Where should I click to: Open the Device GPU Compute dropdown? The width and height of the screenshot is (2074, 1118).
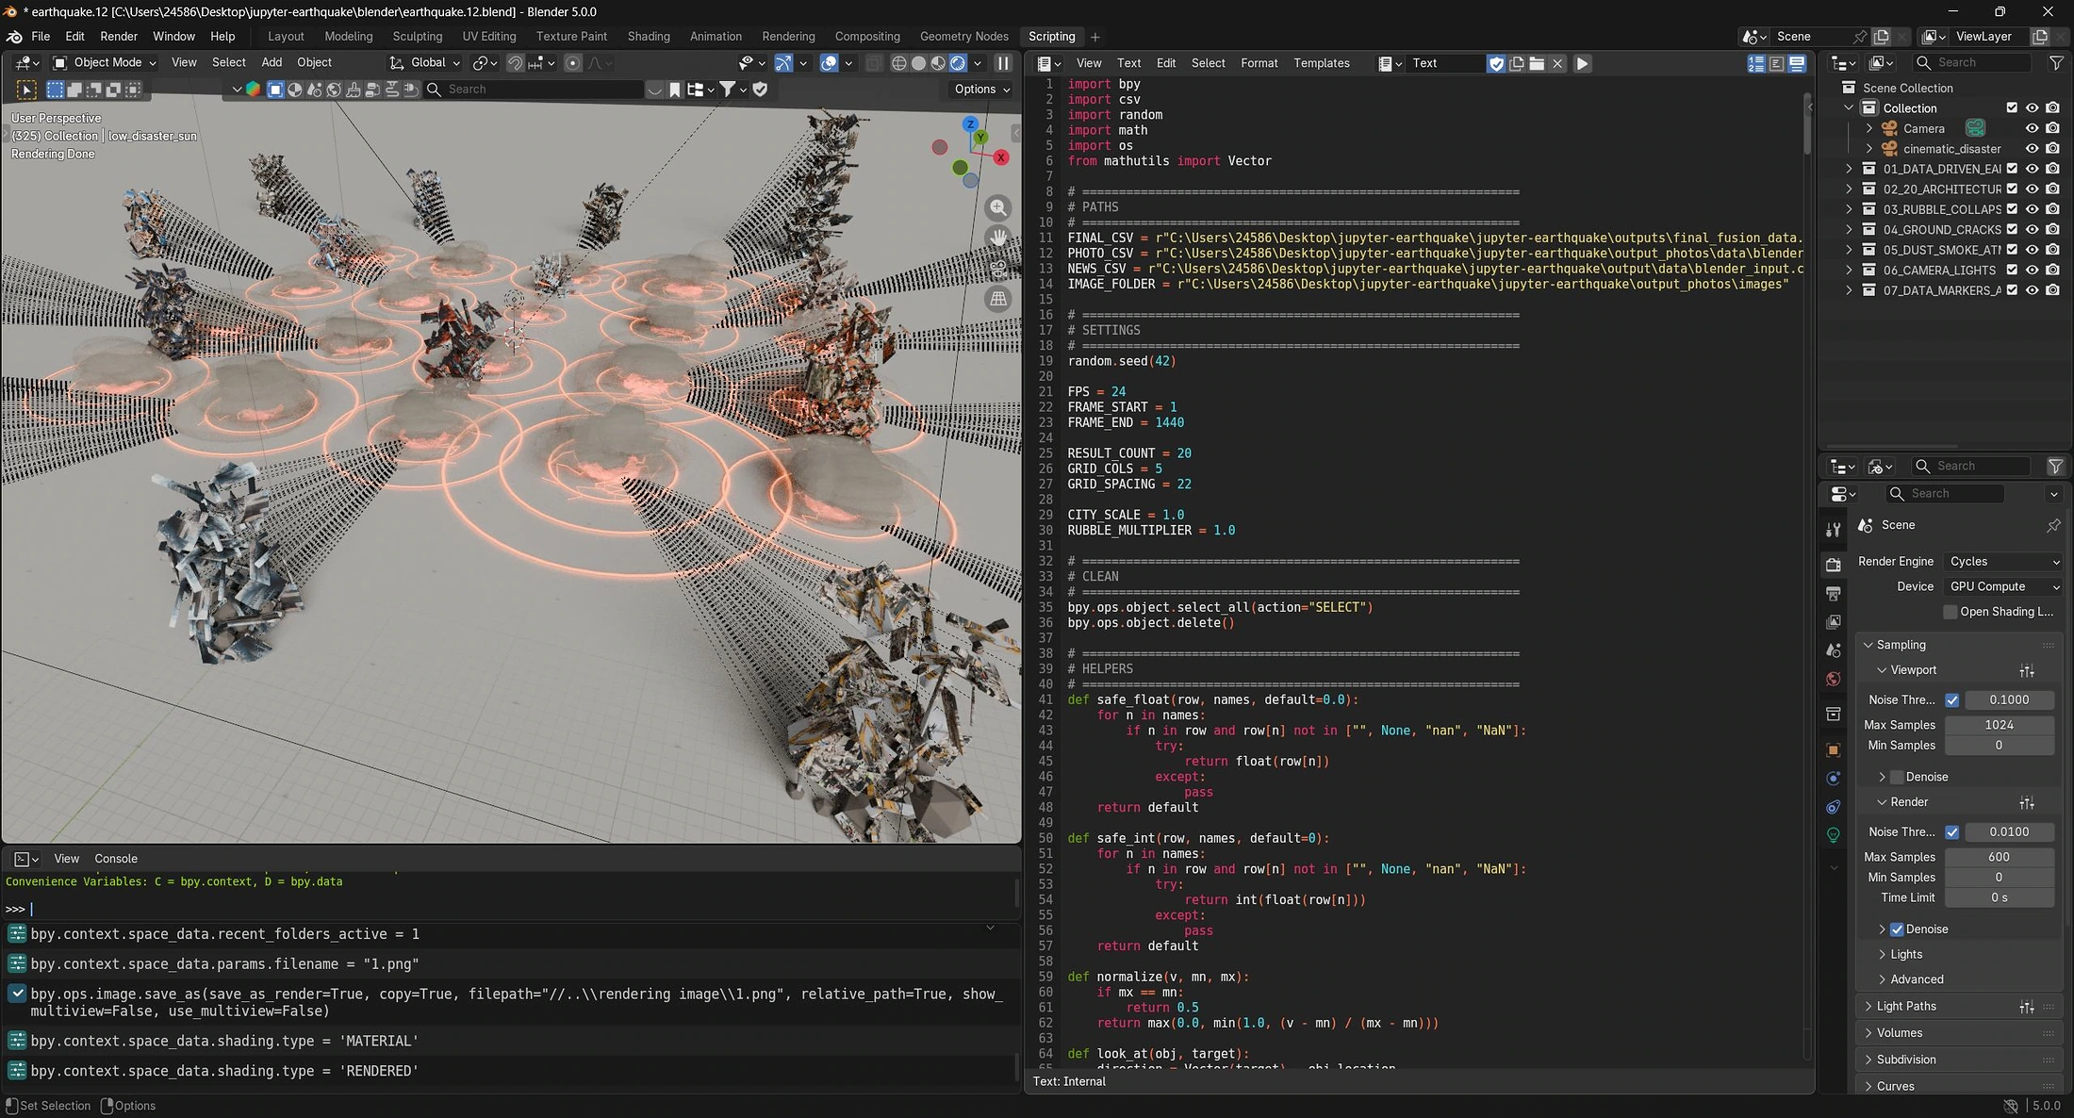click(x=2003, y=586)
